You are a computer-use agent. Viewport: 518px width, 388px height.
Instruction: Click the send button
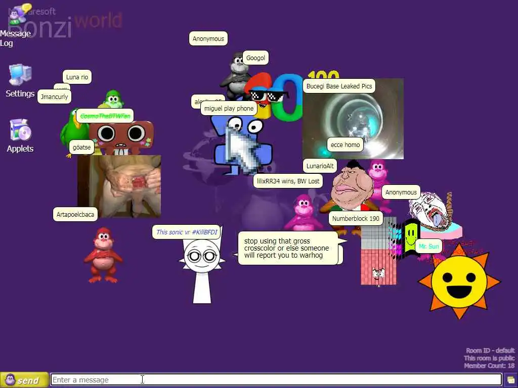24,380
